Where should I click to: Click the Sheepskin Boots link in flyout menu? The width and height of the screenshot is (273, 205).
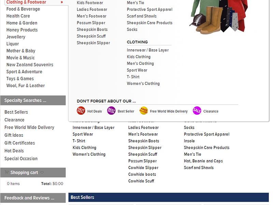[92, 29]
